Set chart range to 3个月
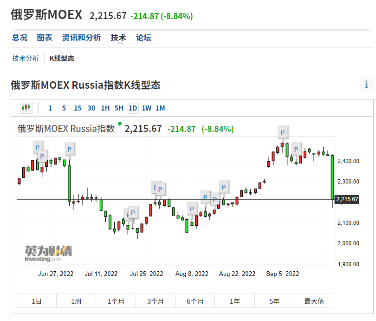This screenshot has height=321, width=376. (x=156, y=301)
